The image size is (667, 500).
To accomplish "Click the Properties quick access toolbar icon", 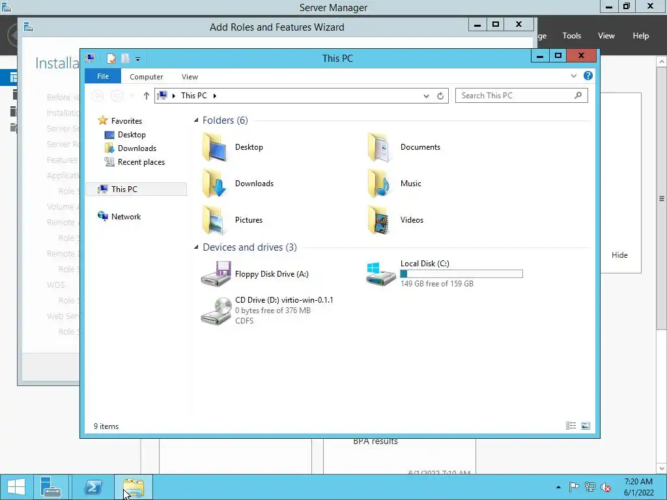I will point(111,58).
